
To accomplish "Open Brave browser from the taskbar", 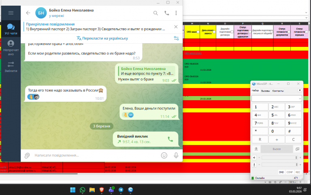I will pyautogui.click(x=102, y=190).
